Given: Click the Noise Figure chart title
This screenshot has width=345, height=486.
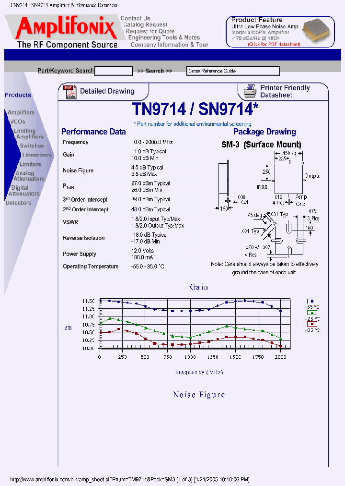Looking at the screenshot, I should (199, 395).
